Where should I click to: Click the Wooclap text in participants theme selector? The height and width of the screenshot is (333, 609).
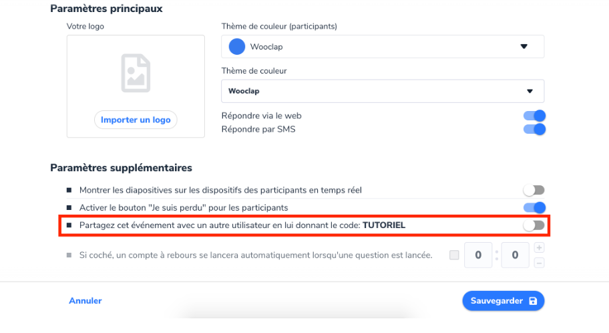point(266,47)
